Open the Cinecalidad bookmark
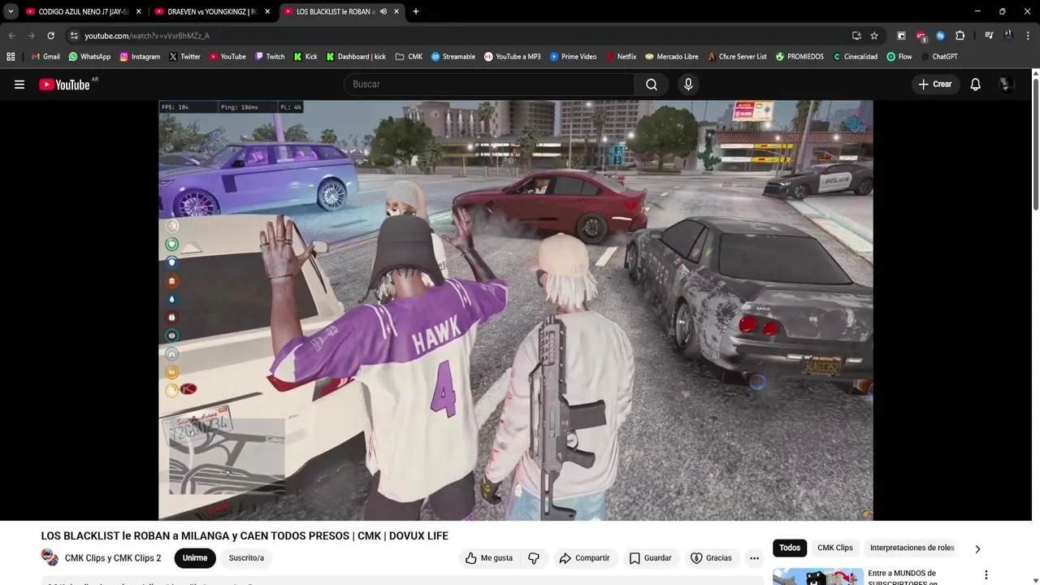Screen dimensions: 1040x585 pos(855,57)
